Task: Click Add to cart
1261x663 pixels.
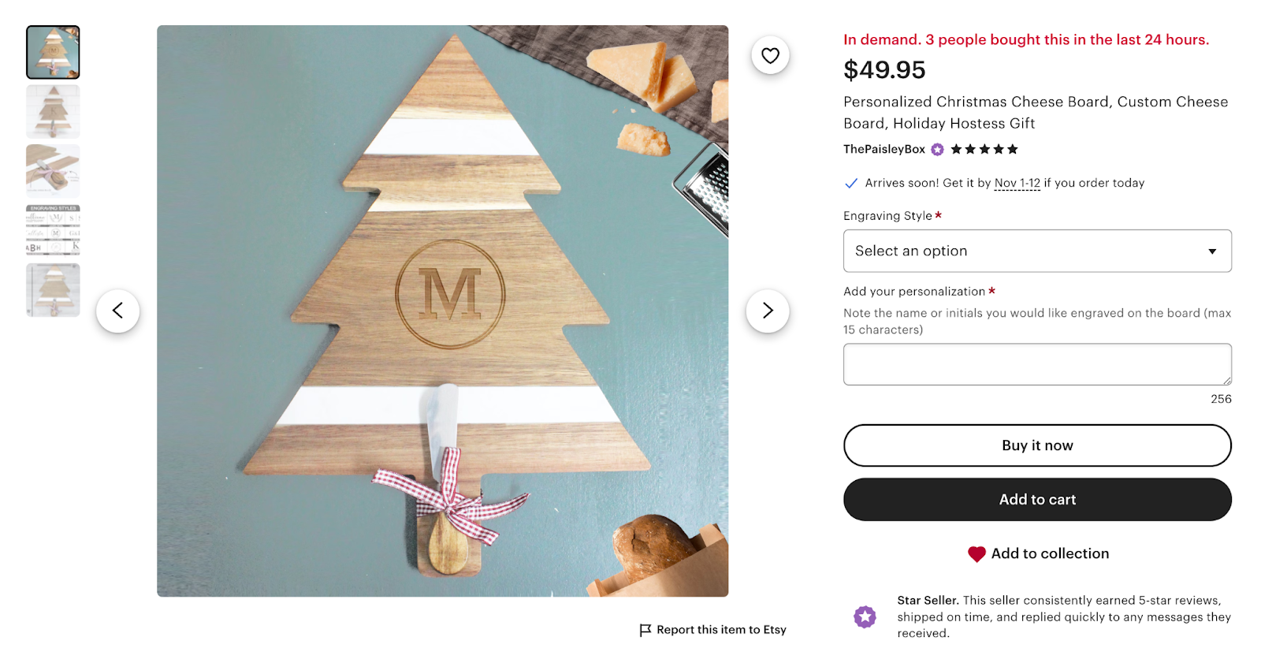Action: point(1037,499)
